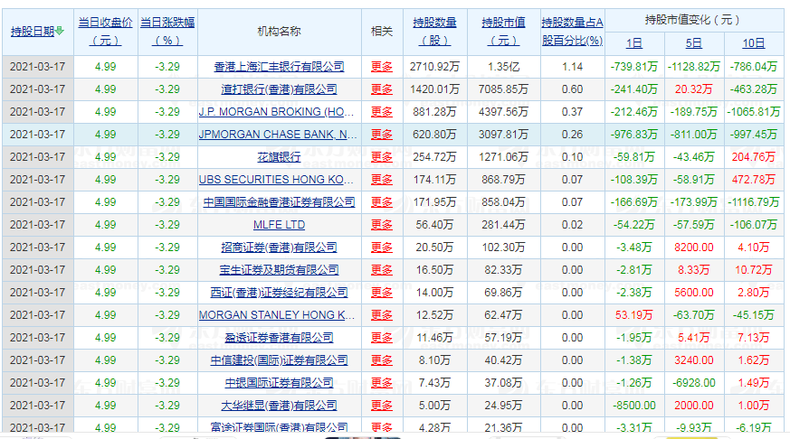Sort by 持股日期 green arrow icon

[x=60, y=32]
